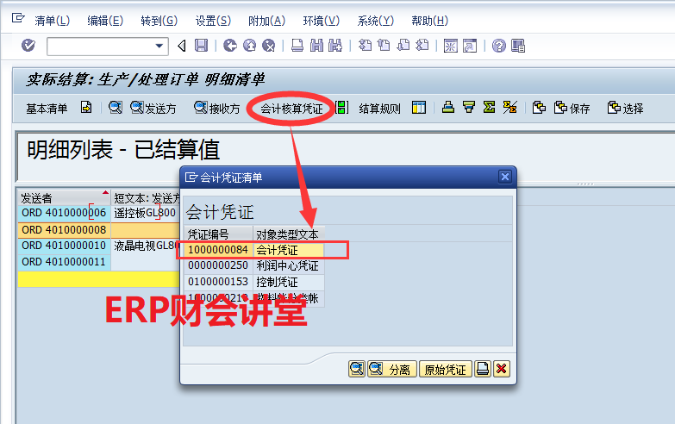Click the first detail magnifier icon in the dialog
Screen dimensions: 675x424
click(x=357, y=369)
